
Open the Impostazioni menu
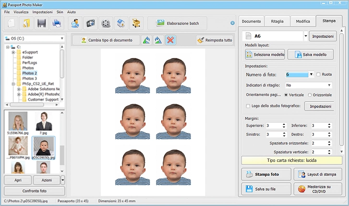[43, 12]
